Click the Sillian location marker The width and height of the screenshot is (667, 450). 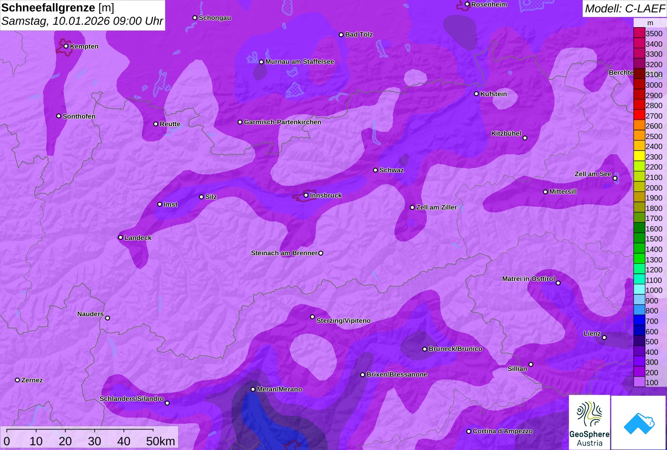click(531, 365)
